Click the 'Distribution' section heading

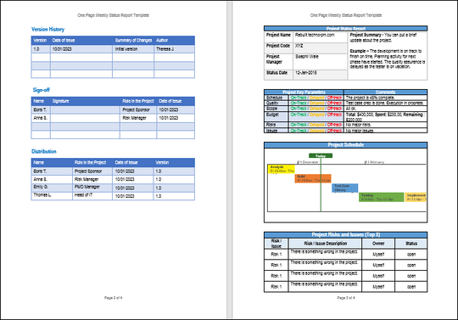point(44,151)
